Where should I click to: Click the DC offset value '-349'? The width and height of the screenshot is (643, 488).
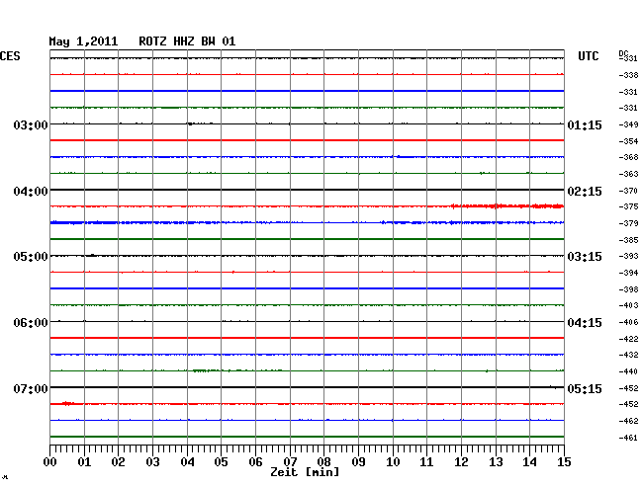coord(628,124)
